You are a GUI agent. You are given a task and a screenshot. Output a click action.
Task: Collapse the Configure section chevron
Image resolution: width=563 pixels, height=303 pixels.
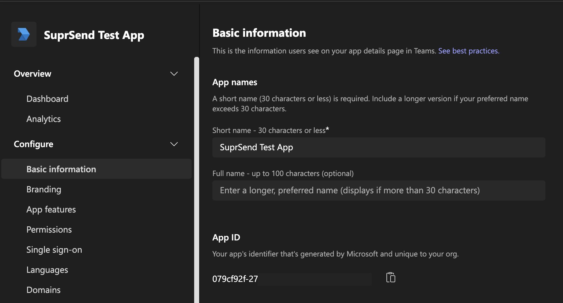[x=174, y=144]
